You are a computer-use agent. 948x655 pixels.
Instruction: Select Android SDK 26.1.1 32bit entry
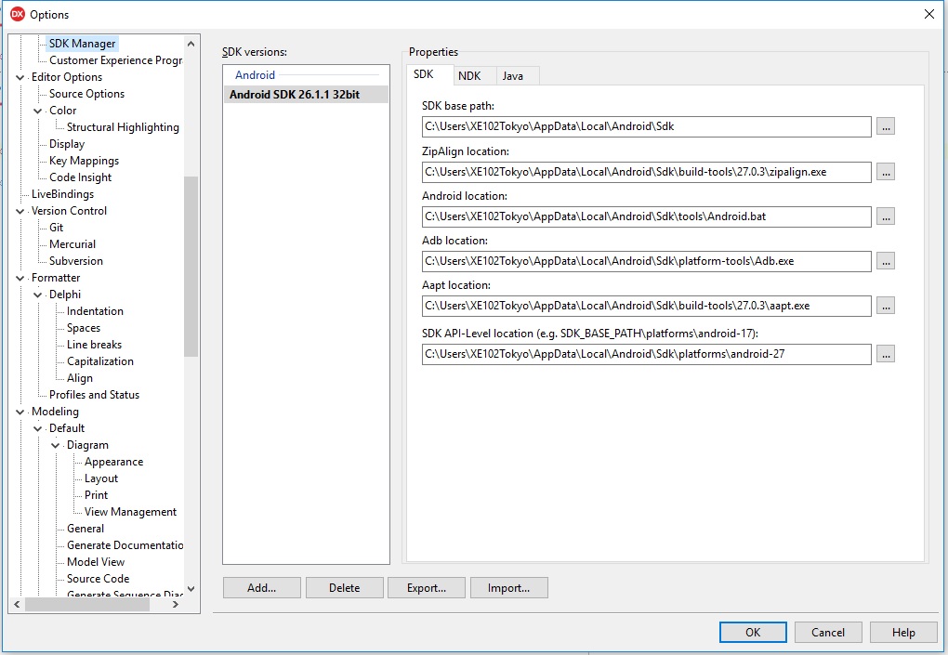[x=295, y=95]
